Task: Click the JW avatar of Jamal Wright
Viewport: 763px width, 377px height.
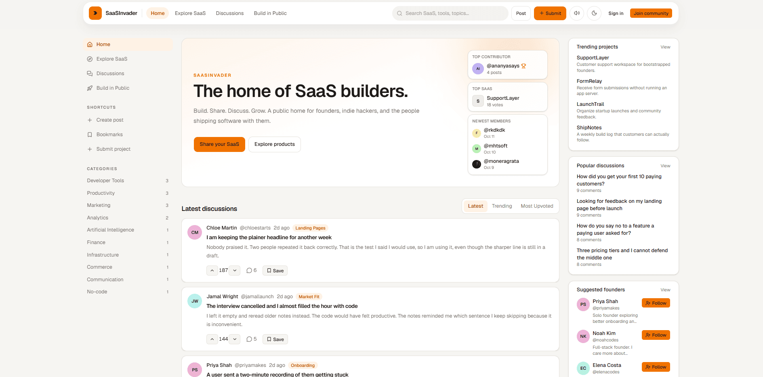Action: tap(195, 301)
